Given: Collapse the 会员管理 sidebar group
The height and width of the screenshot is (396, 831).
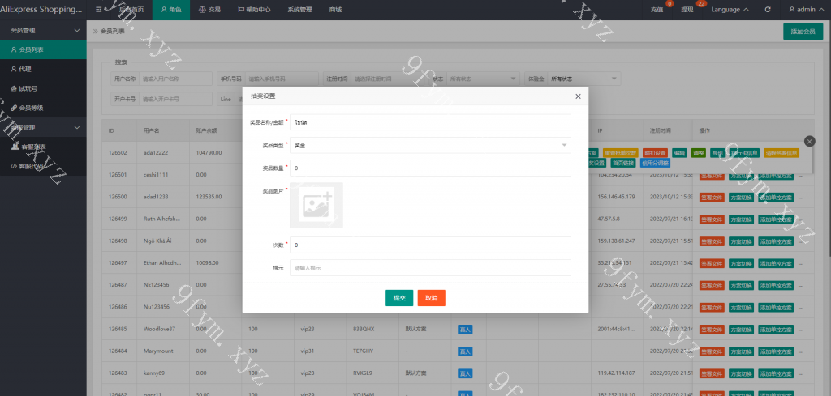Looking at the screenshot, I should coord(43,30).
